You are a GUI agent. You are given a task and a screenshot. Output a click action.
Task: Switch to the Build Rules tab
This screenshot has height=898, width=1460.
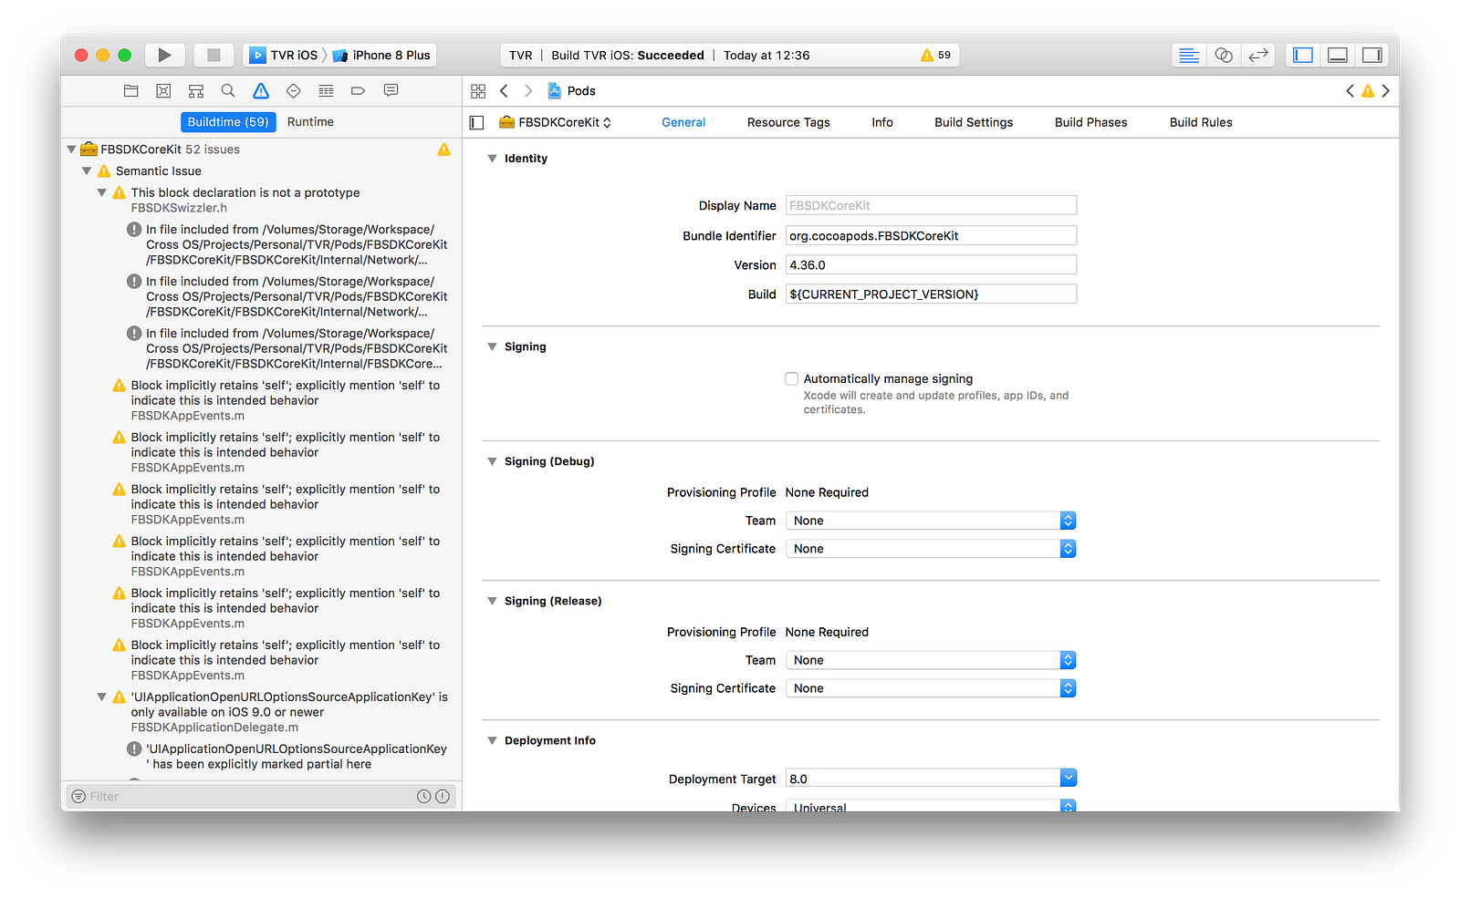1201,122
